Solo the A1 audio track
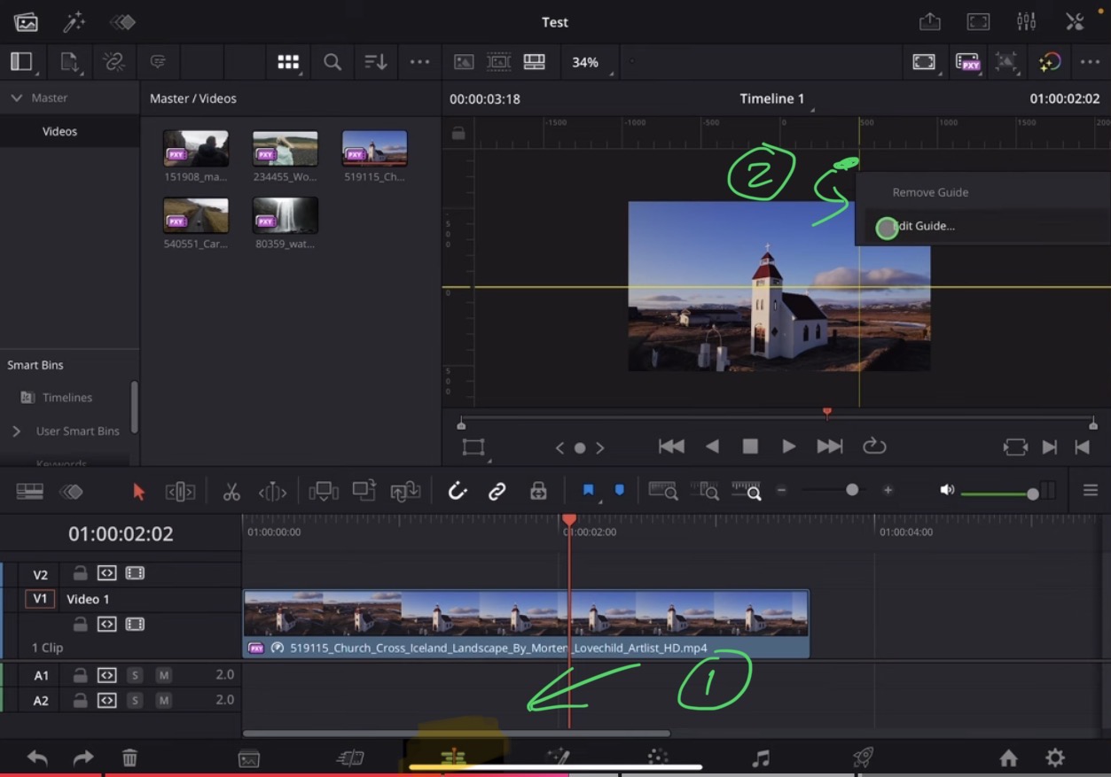The image size is (1111, 777). (x=135, y=674)
